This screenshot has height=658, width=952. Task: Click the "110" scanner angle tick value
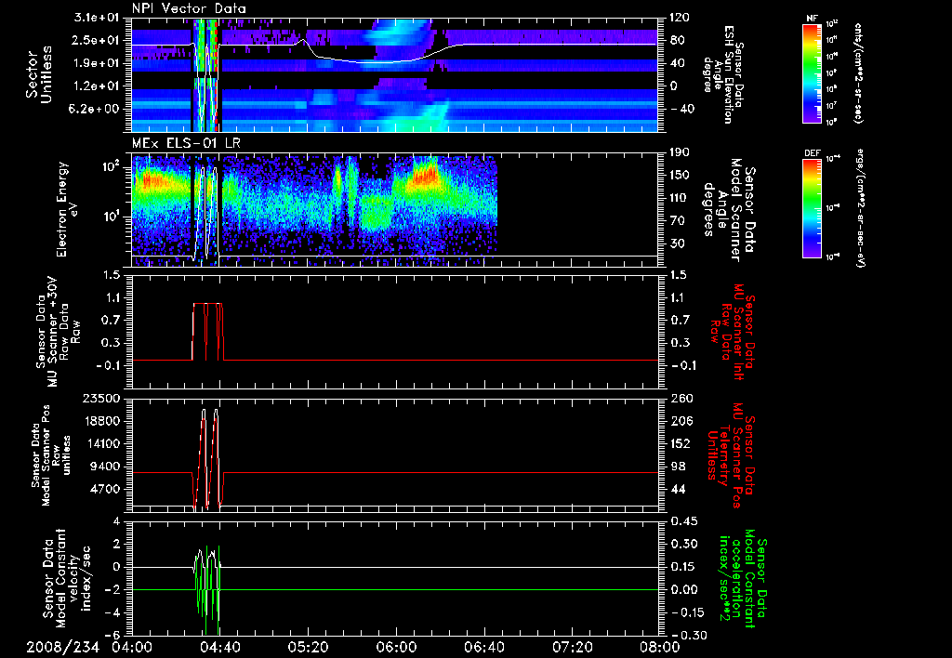pyautogui.click(x=680, y=198)
